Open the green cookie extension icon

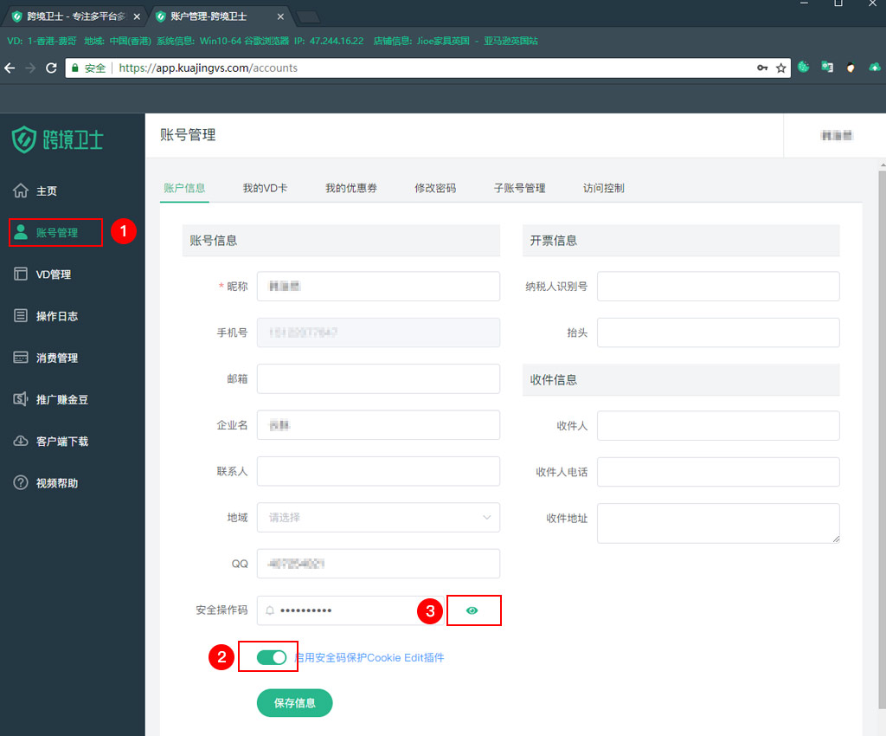pyautogui.click(x=804, y=68)
